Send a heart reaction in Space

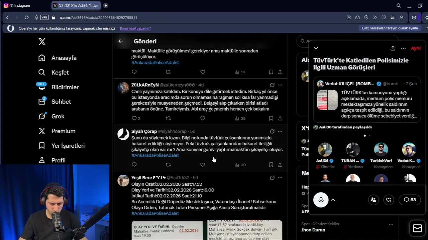[x=389, y=200]
